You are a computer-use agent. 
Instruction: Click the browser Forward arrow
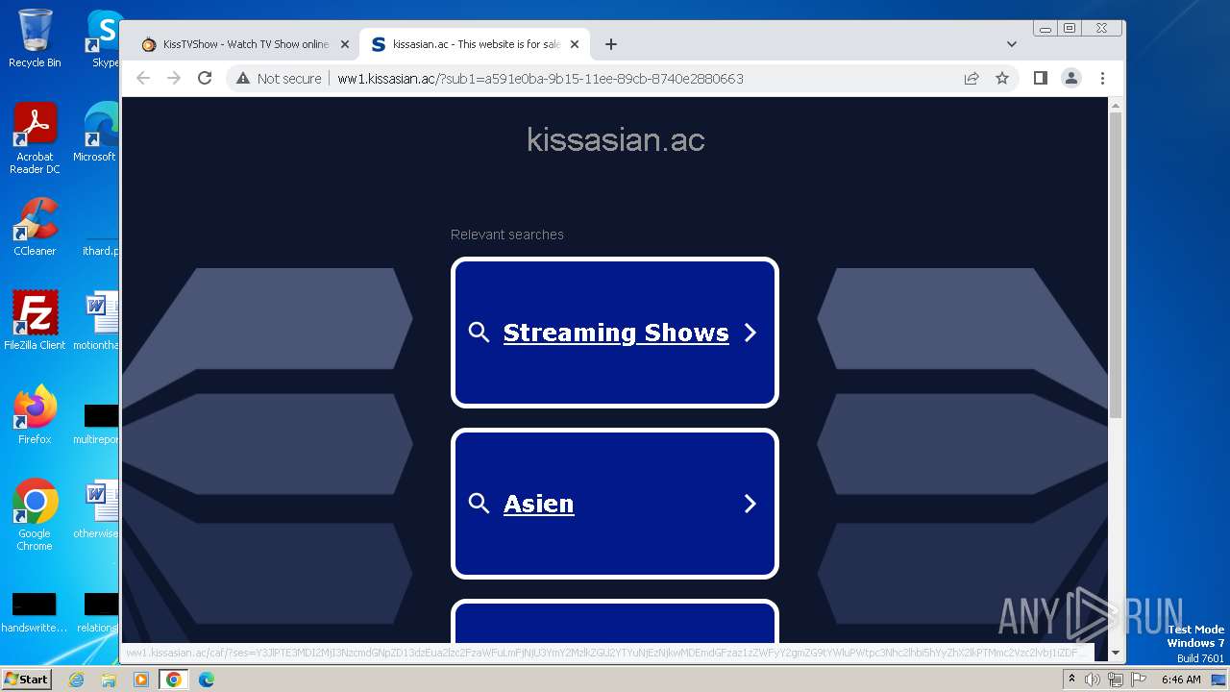[x=174, y=78]
